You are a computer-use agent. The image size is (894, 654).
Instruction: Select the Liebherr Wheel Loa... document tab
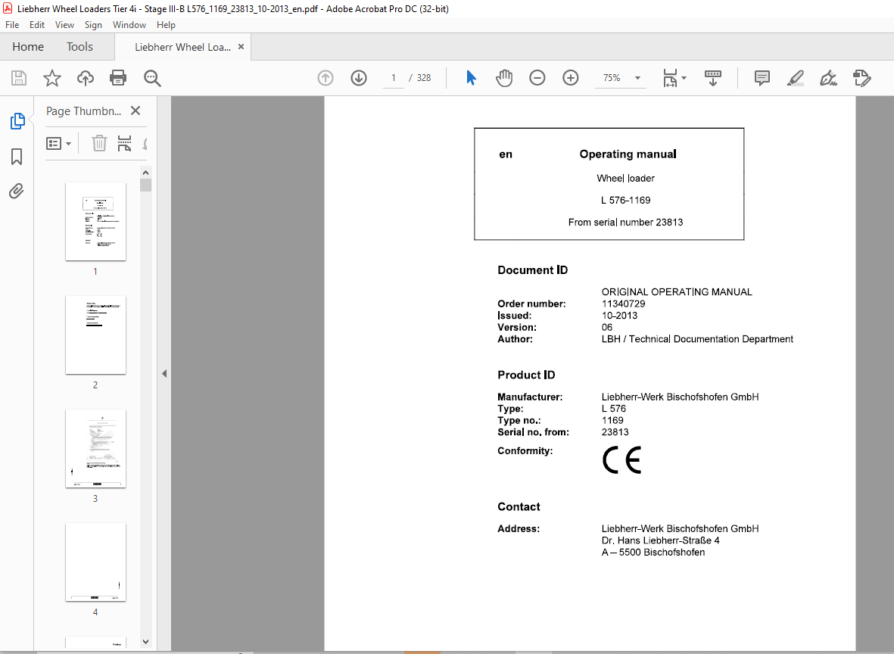[x=182, y=47]
